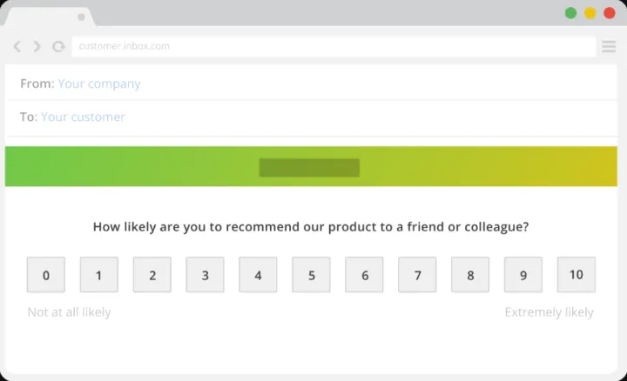
Task: Click the yellow window control dot
Action: (x=590, y=13)
